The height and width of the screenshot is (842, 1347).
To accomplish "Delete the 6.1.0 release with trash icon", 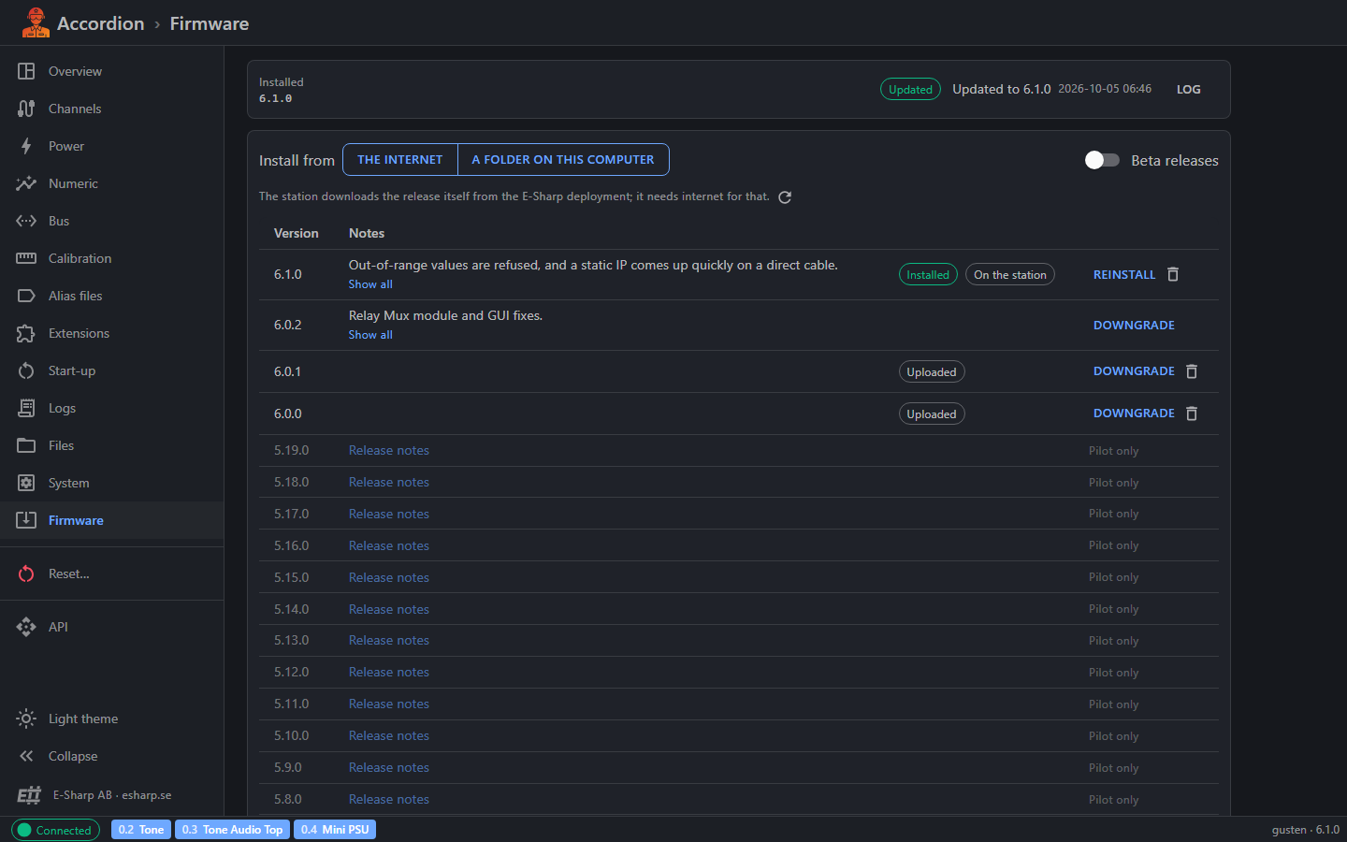I will (1173, 274).
